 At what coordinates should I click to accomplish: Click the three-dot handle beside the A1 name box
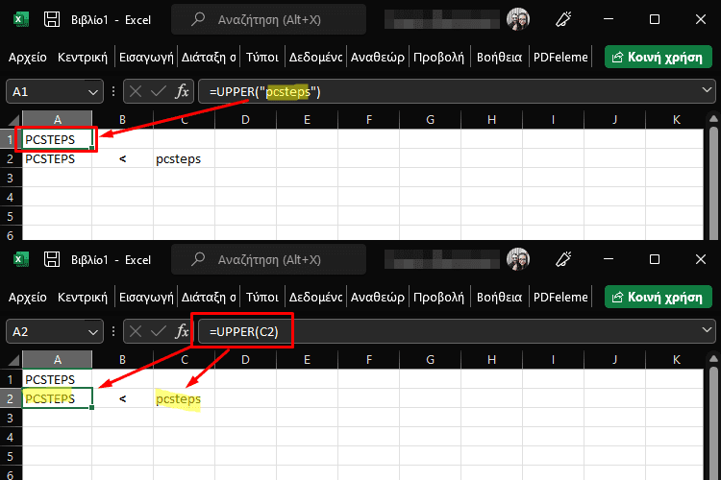point(113,91)
